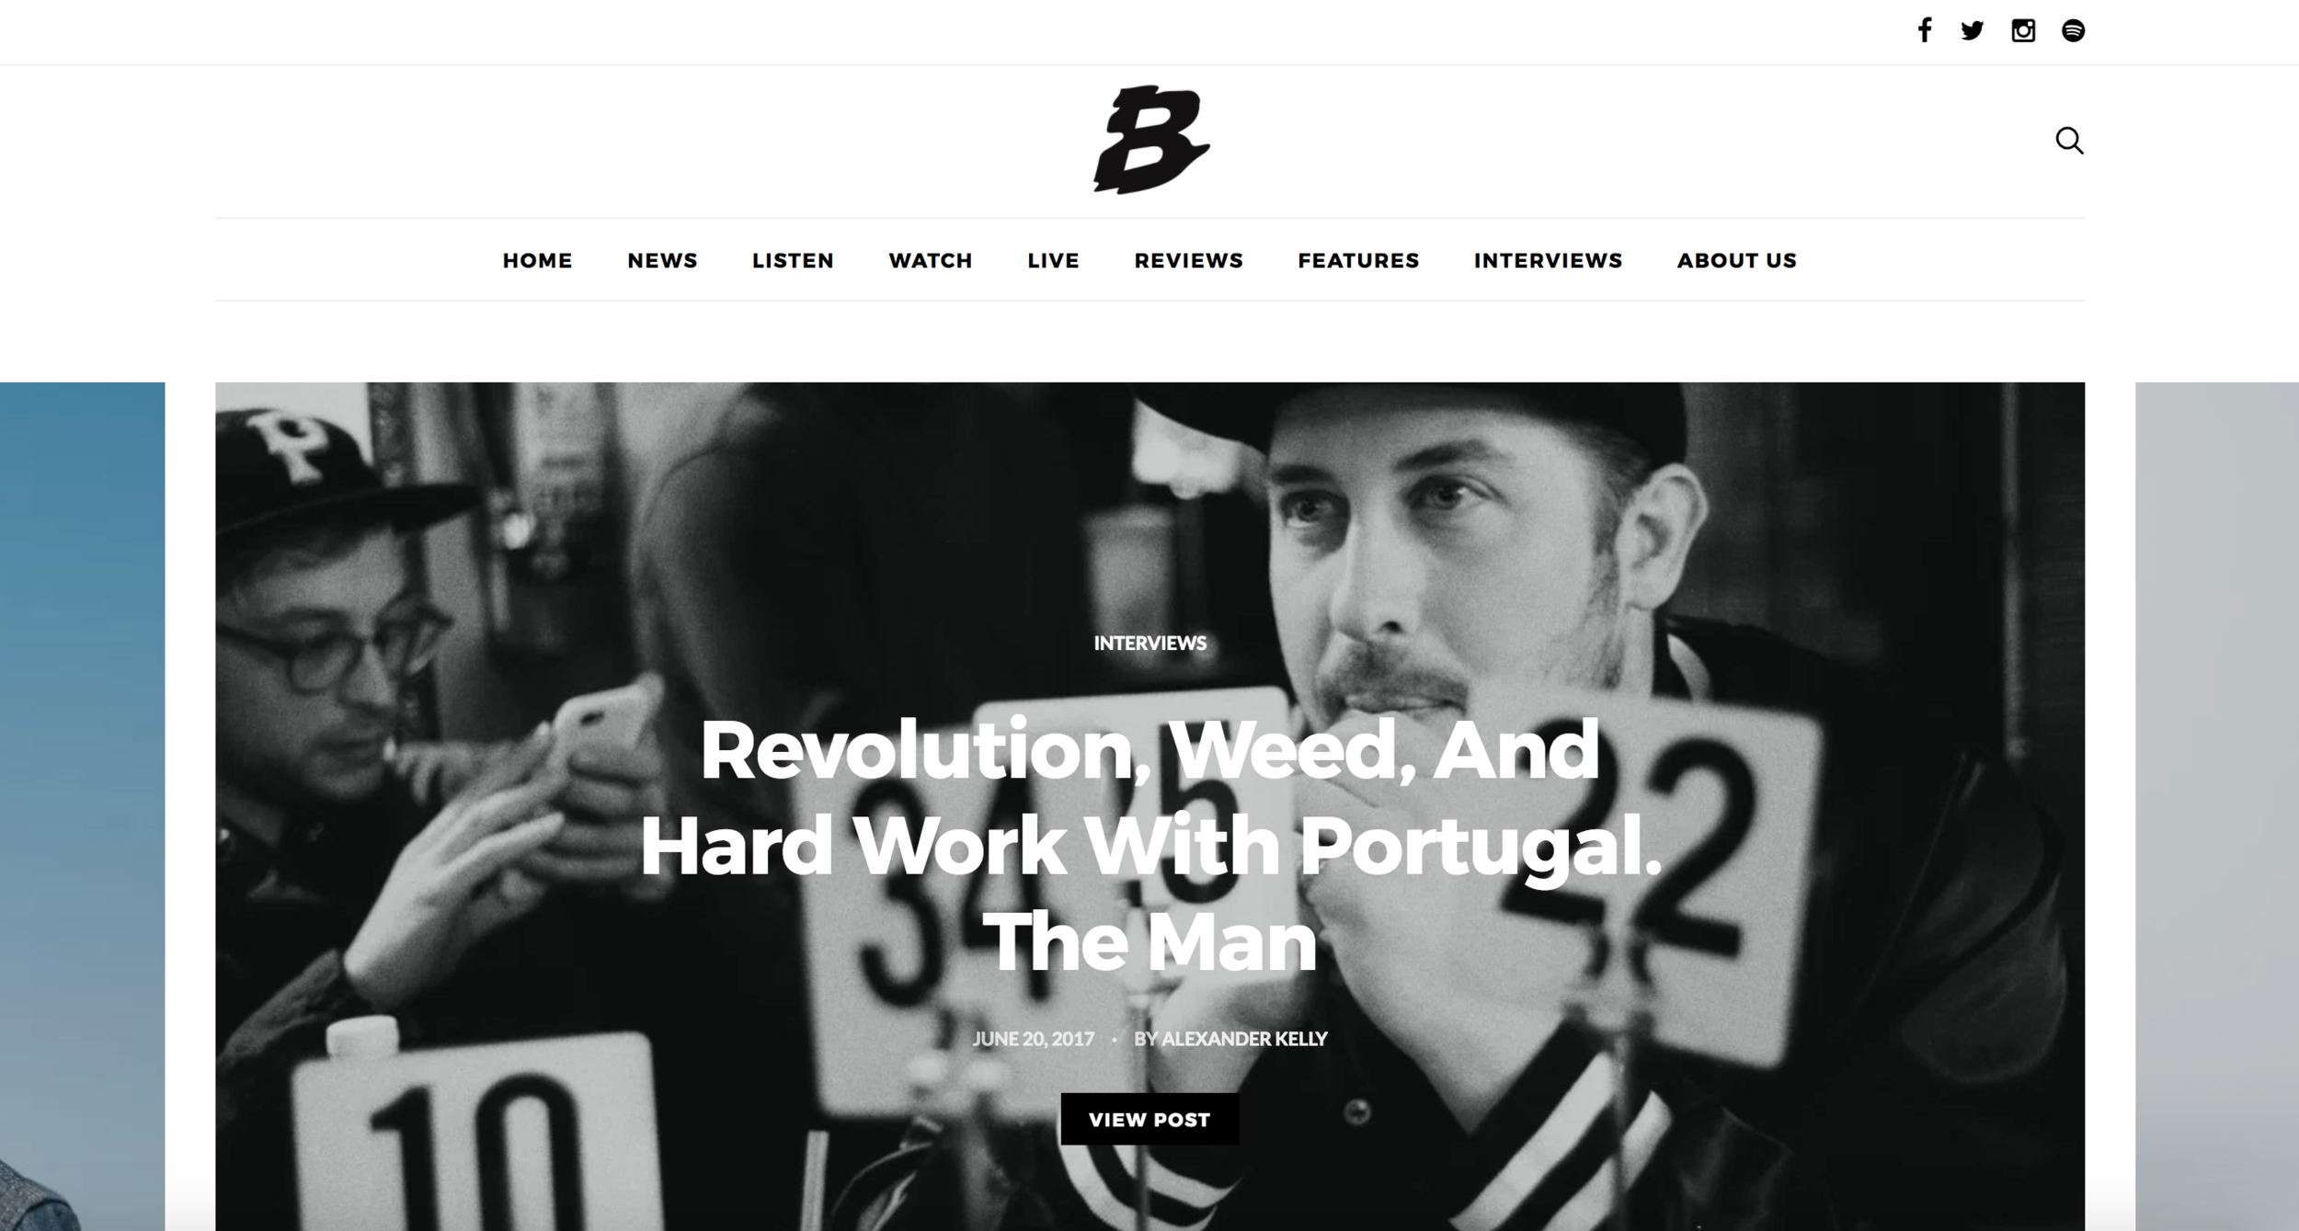Open the Instagram icon in header
The height and width of the screenshot is (1231, 2299).
2022,30
